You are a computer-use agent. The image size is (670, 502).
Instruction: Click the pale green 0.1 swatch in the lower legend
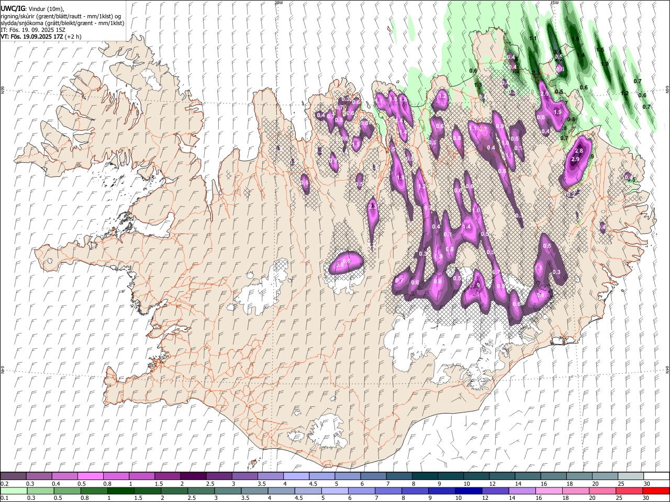[13, 490]
